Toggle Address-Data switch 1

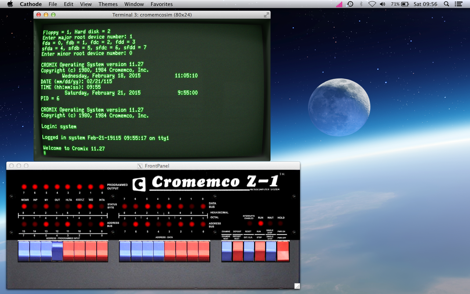click(192, 251)
